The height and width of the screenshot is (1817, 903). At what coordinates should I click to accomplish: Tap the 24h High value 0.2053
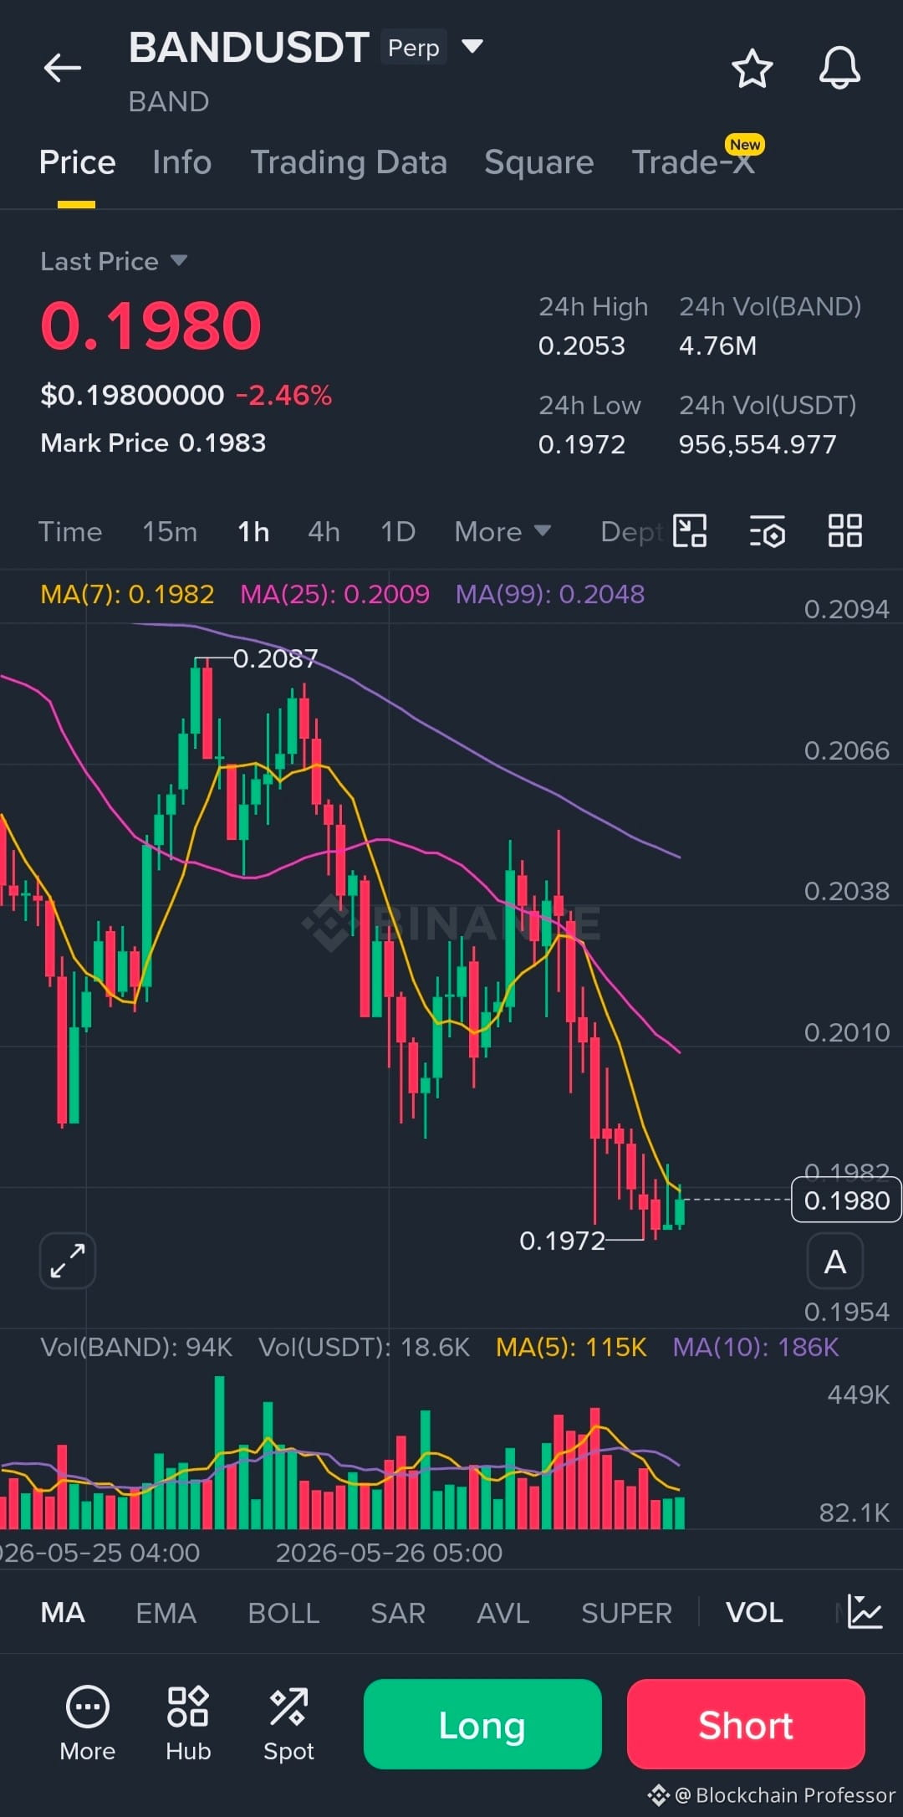click(582, 345)
